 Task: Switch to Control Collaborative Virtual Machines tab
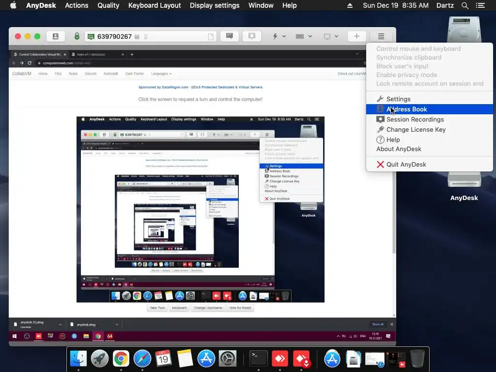40,54
